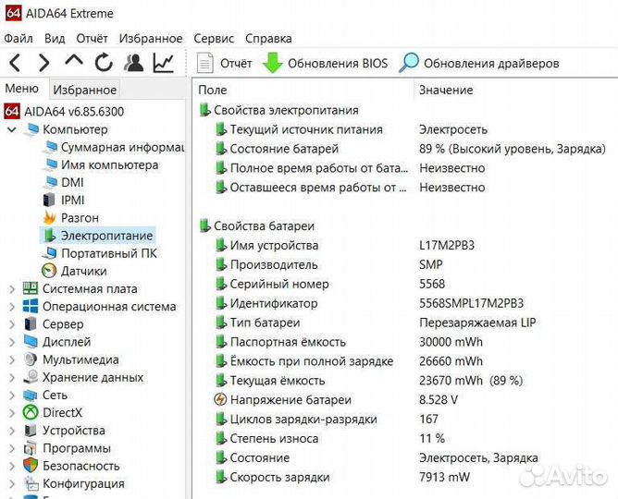Click the gauge icon next to Датчики
The height and width of the screenshot is (499, 618).
coord(49,271)
